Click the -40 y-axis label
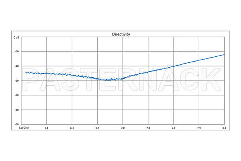Viewport: 241px width, 161px height. click(x=17, y=95)
